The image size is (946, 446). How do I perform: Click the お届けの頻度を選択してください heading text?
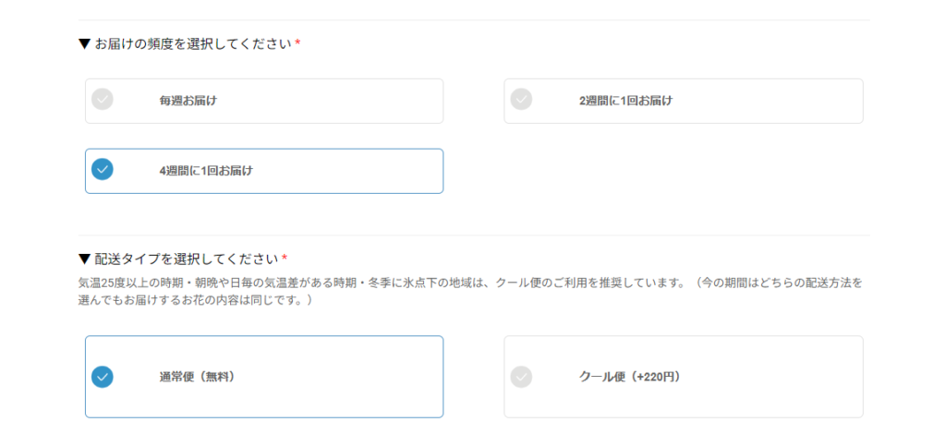(193, 43)
